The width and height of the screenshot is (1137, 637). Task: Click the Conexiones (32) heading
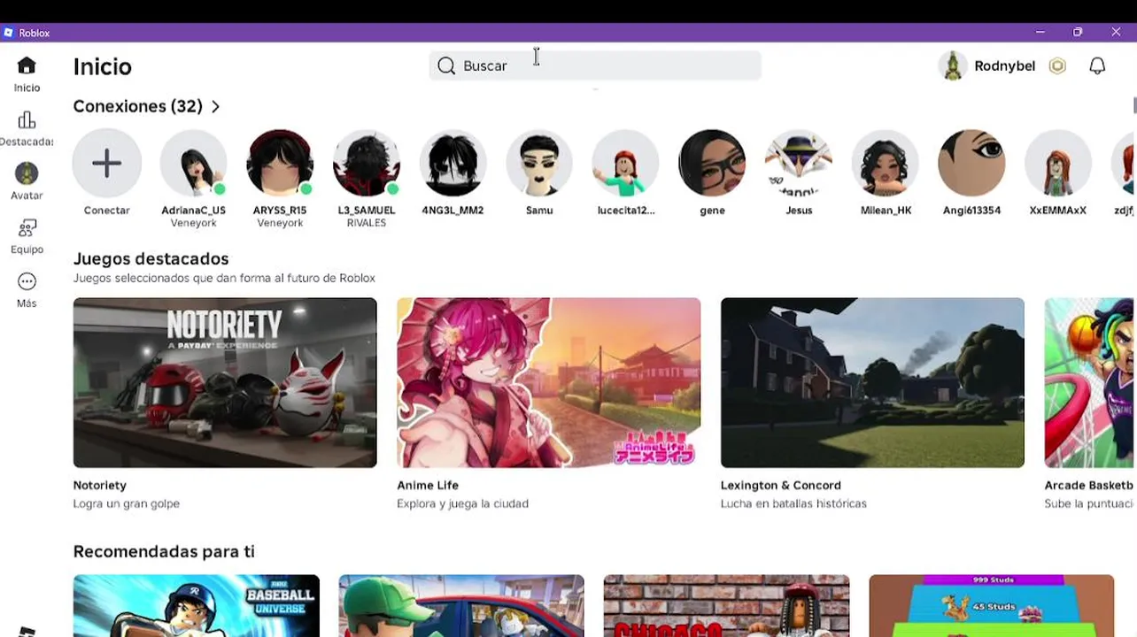pyautogui.click(x=138, y=106)
